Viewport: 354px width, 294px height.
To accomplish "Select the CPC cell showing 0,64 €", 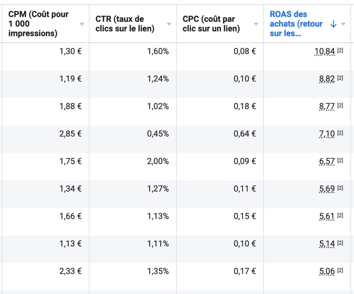I will click(x=245, y=134).
